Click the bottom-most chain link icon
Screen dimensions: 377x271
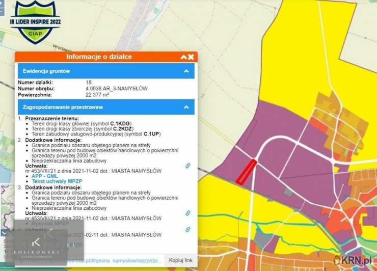click(187, 230)
